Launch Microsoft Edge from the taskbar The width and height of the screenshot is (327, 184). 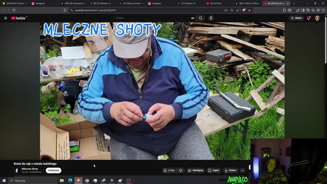[x=70, y=181]
